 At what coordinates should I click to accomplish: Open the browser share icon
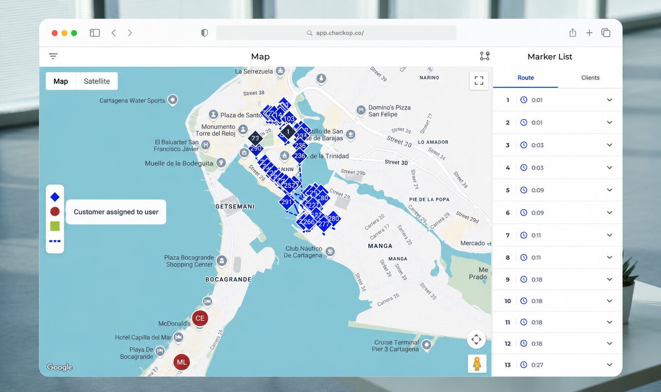pyautogui.click(x=572, y=32)
